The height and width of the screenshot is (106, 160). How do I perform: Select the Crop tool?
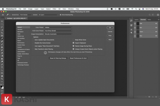[2, 33]
